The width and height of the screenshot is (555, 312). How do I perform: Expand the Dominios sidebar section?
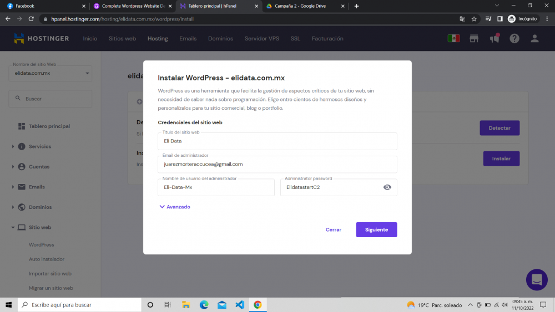pos(13,207)
